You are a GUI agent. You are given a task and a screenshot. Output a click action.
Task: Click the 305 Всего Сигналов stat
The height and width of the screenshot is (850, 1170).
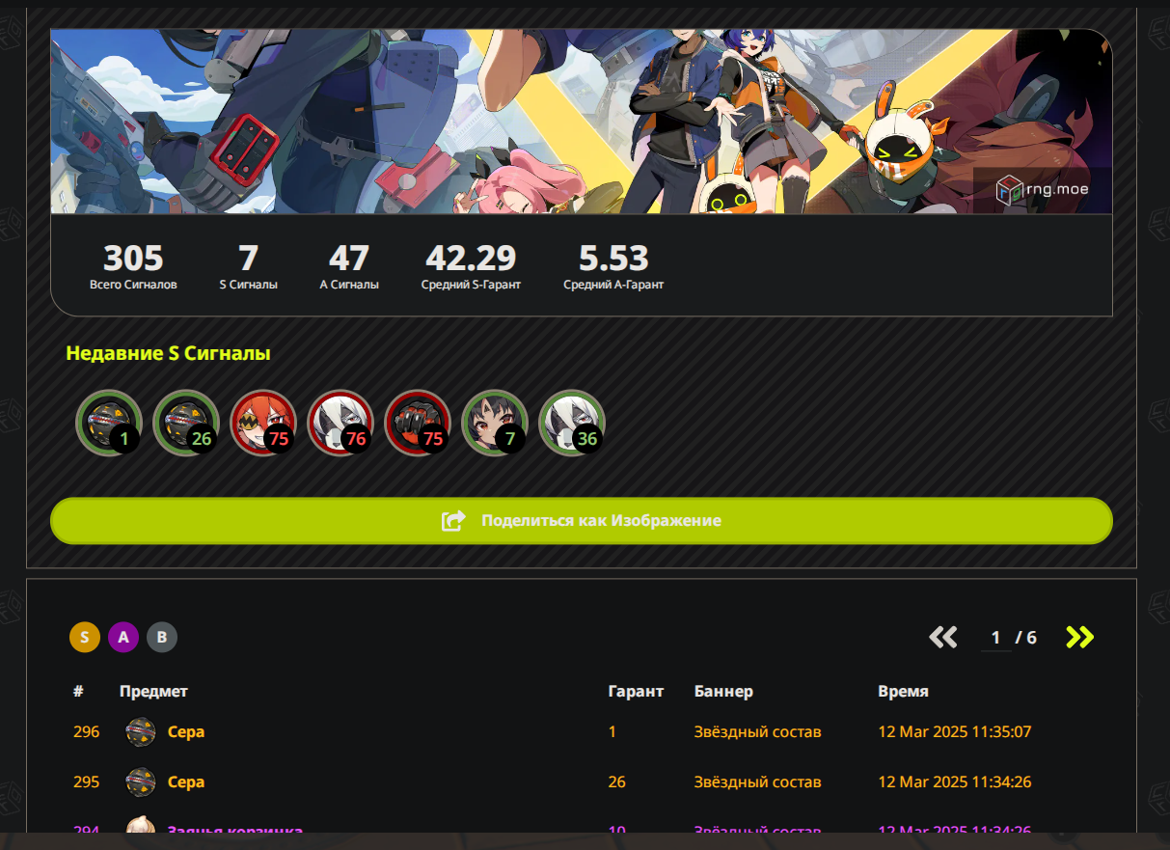point(133,267)
